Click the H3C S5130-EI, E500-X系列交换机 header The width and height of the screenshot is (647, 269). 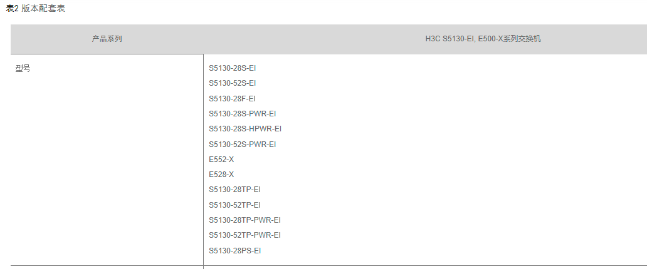pos(483,39)
